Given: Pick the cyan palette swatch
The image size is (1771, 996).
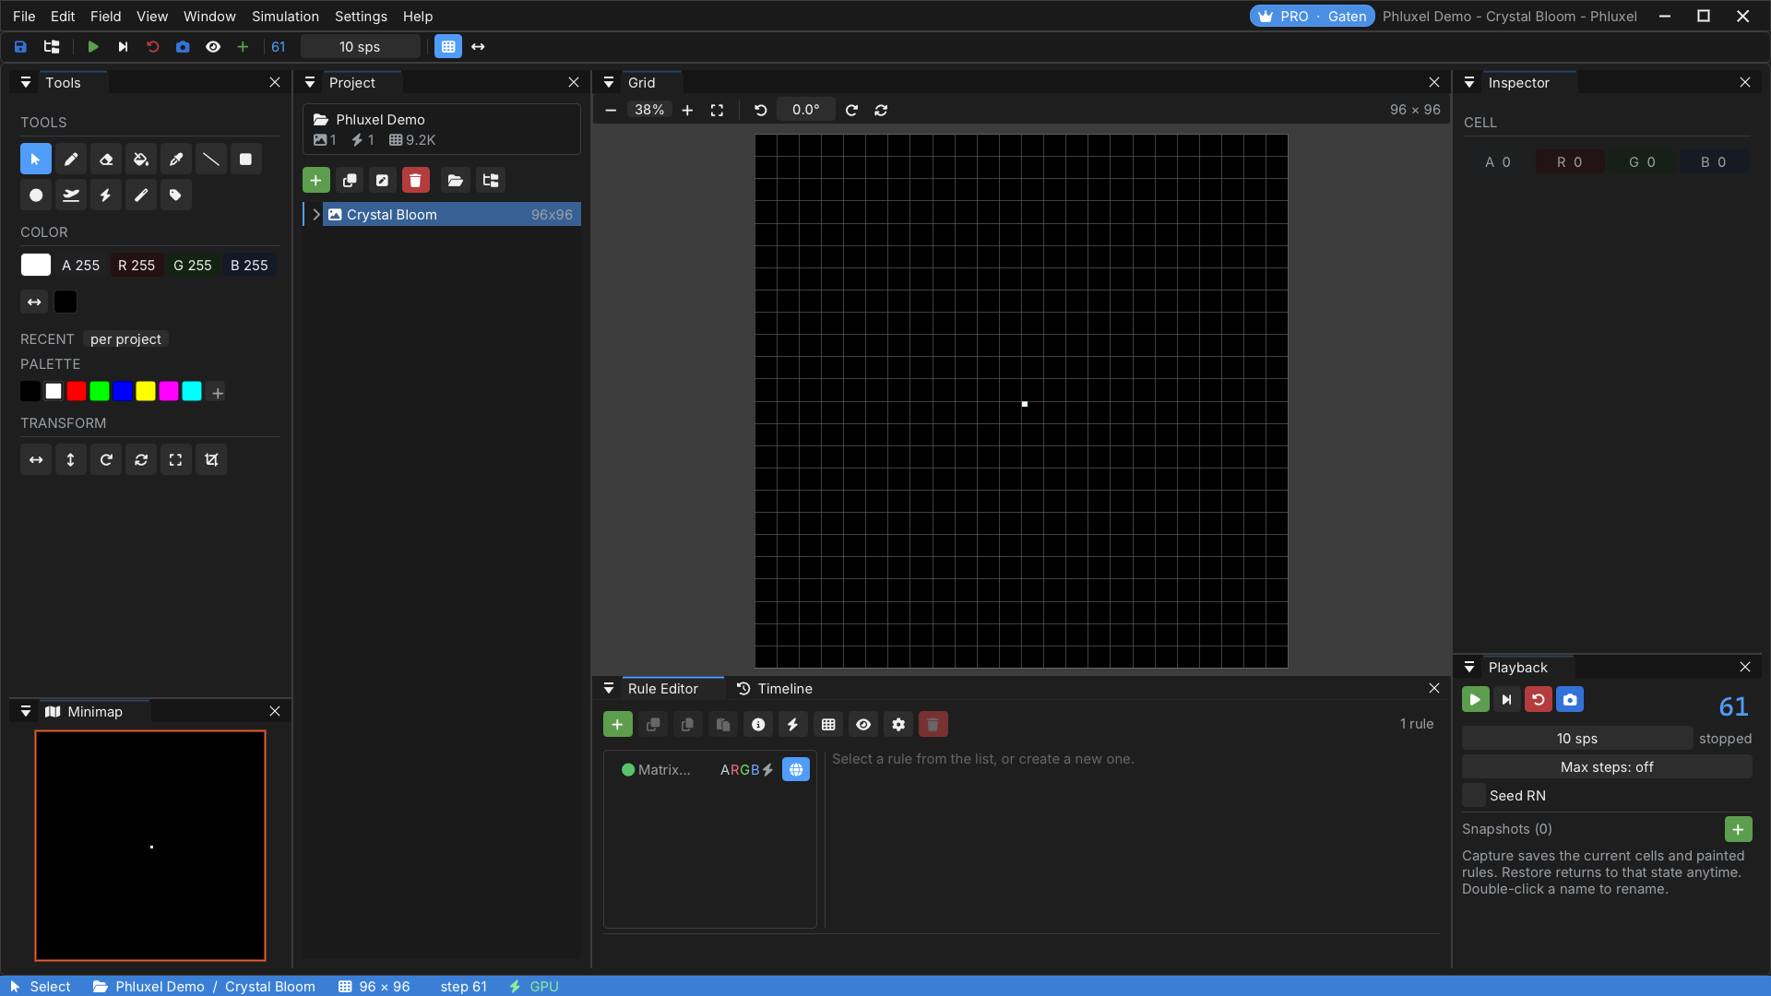Looking at the screenshot, I should [192, 392].
